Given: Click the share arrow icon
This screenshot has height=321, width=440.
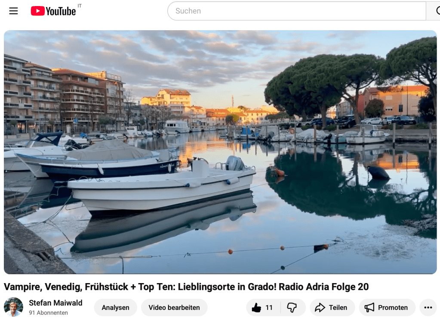Looking at the screenshot, I should tap(320, 308).
